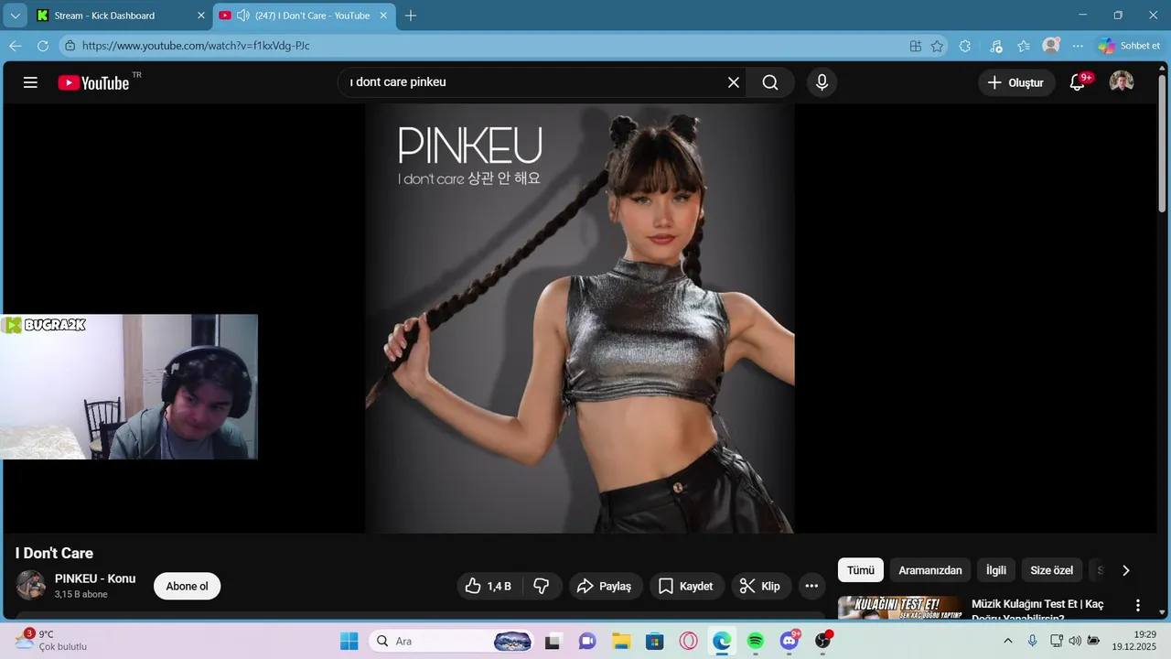
Task: Create a clip with Klip button
Action: click(x=761, y=586)
